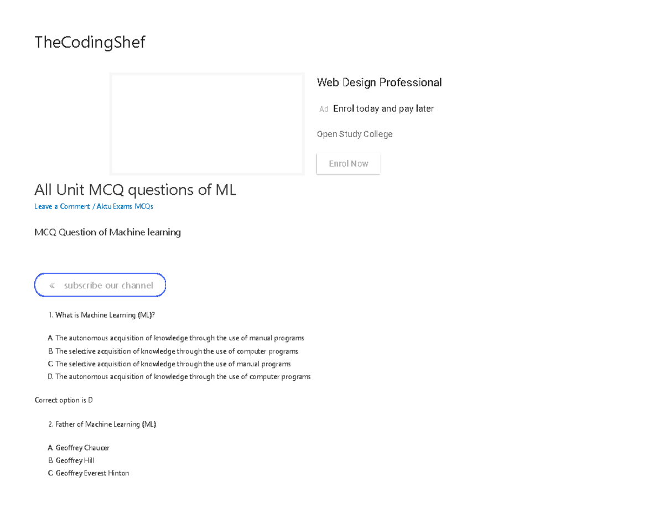Choose option C Geoffrey Everest Hinton
This screenshot has height=513, width=664.
[x=89, y=473]
